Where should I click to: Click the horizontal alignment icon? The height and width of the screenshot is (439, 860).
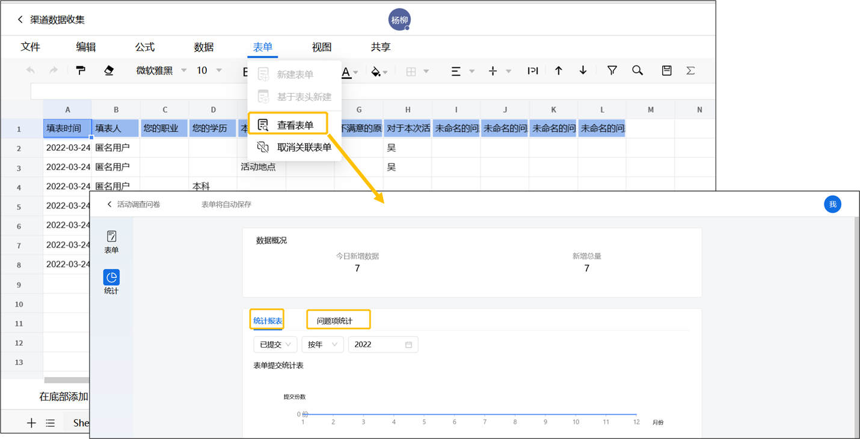coord(456,71)
